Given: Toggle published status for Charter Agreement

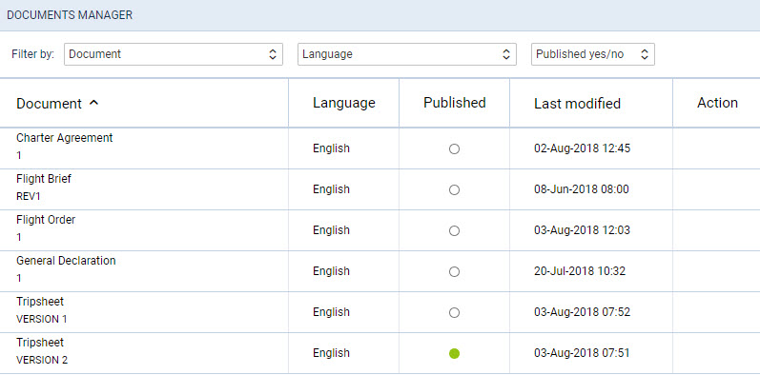Looking at the screenshot, I should tap(454, 149).
